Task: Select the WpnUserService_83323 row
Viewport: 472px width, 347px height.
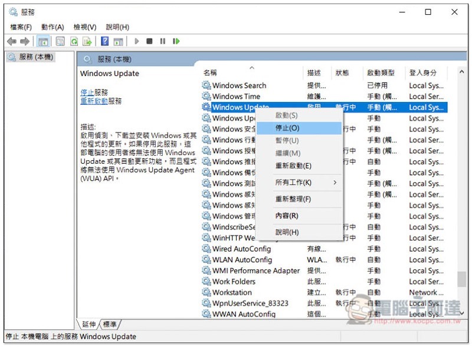Action: (x=324, y=303)
